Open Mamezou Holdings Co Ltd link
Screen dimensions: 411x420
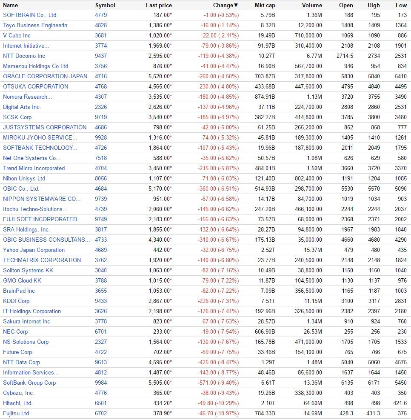36,66
